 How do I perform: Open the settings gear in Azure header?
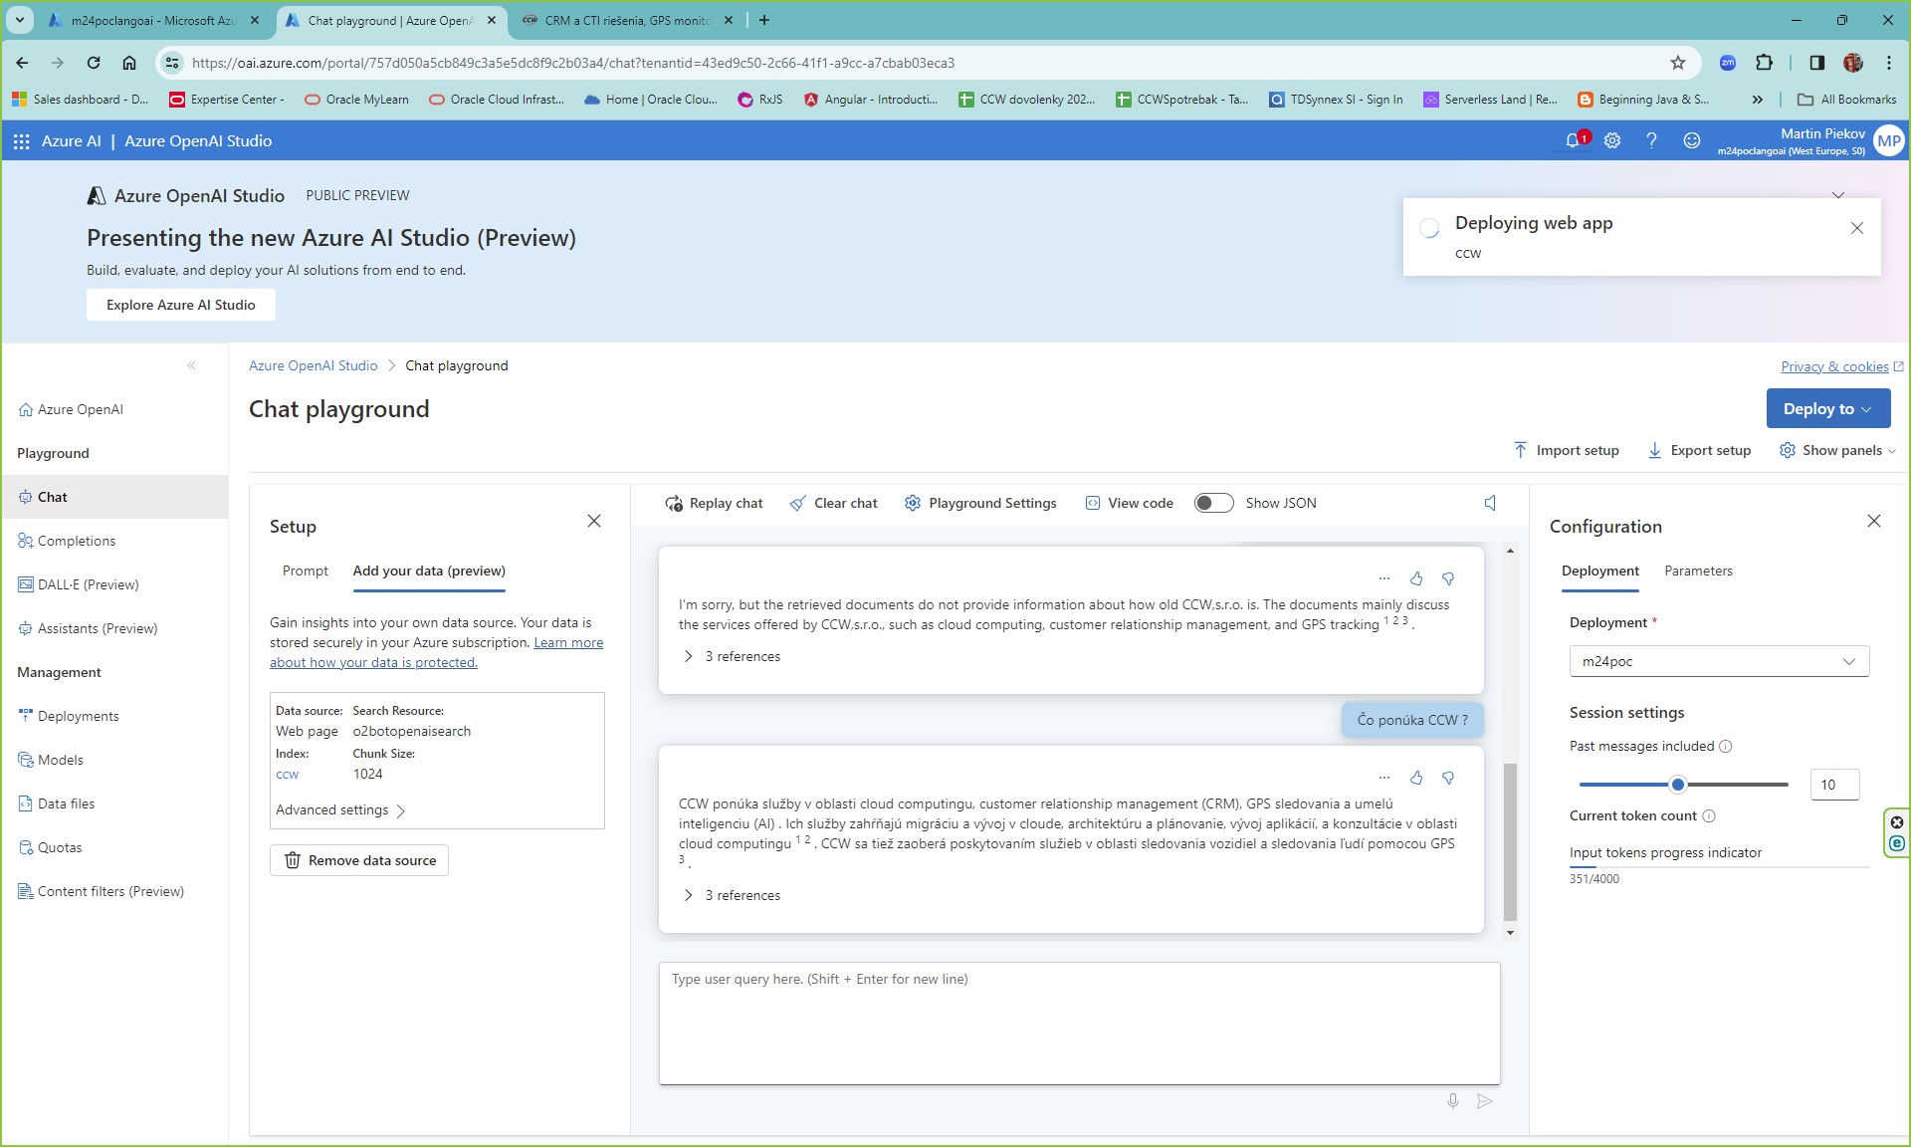click(1612, 141)
